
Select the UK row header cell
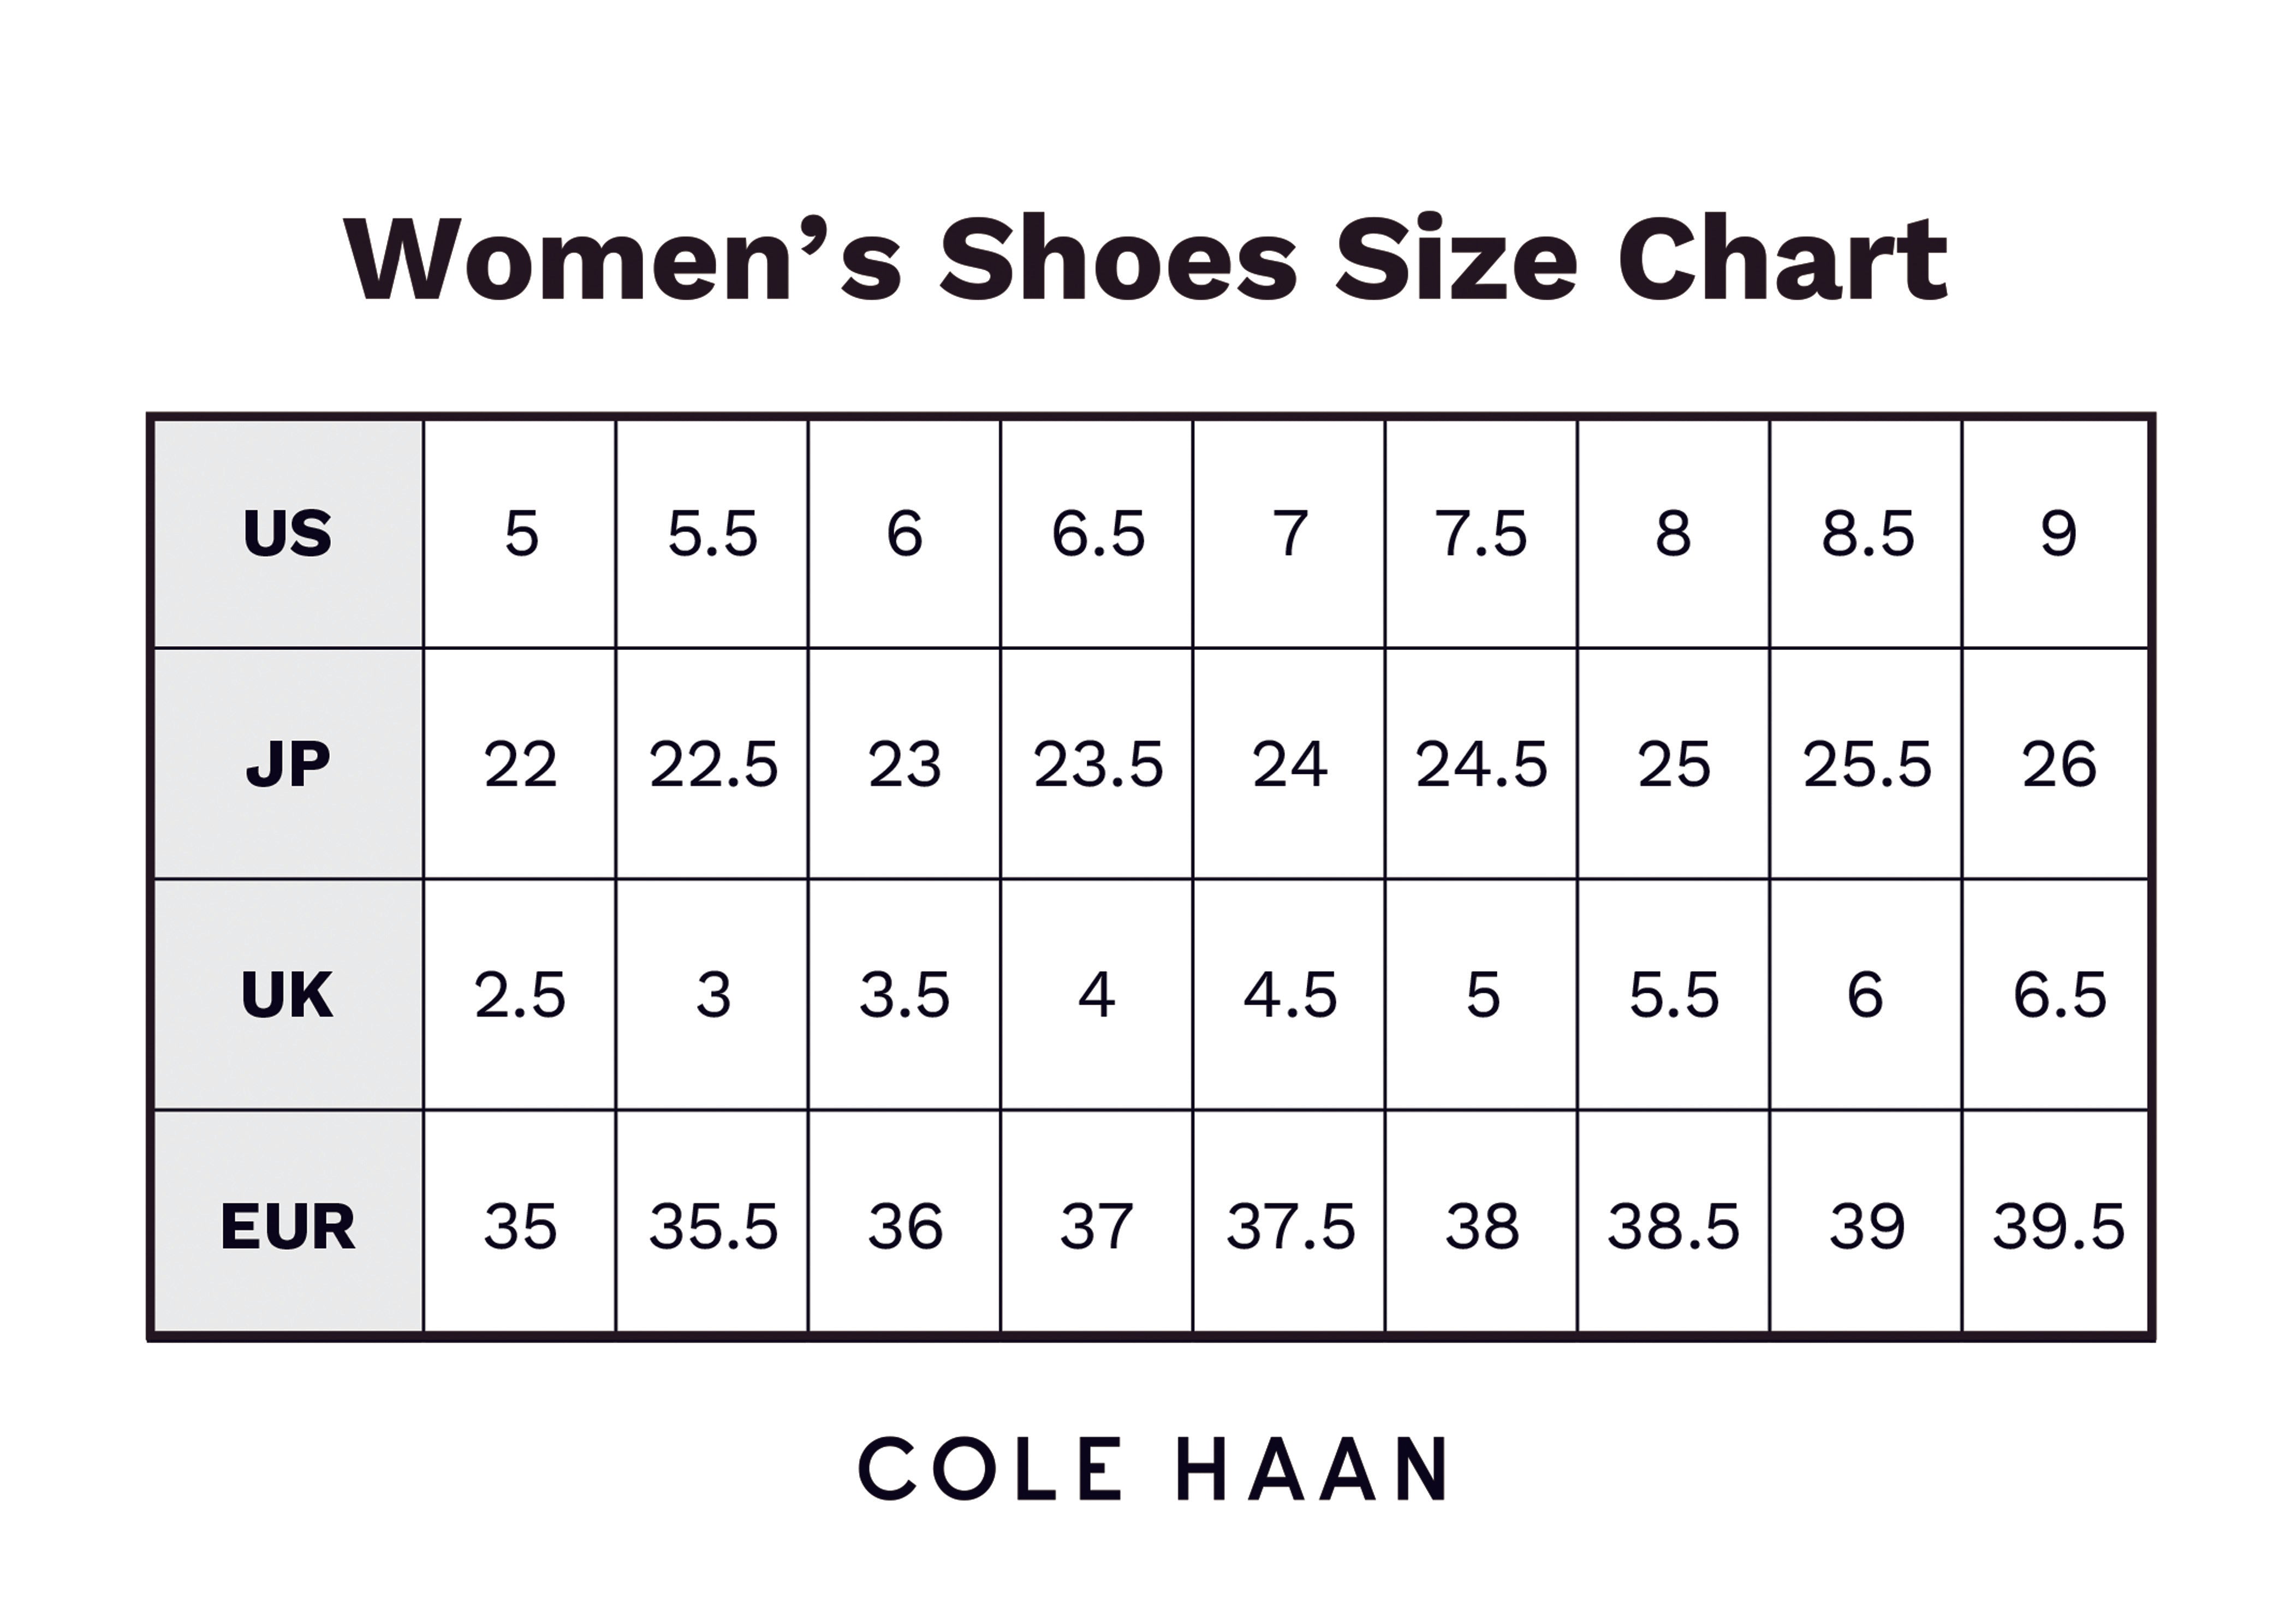click(x=287, y=995)
